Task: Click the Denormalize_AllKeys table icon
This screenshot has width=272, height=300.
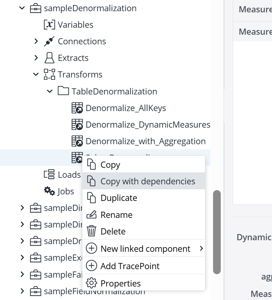Action: (x=77, y=108)
